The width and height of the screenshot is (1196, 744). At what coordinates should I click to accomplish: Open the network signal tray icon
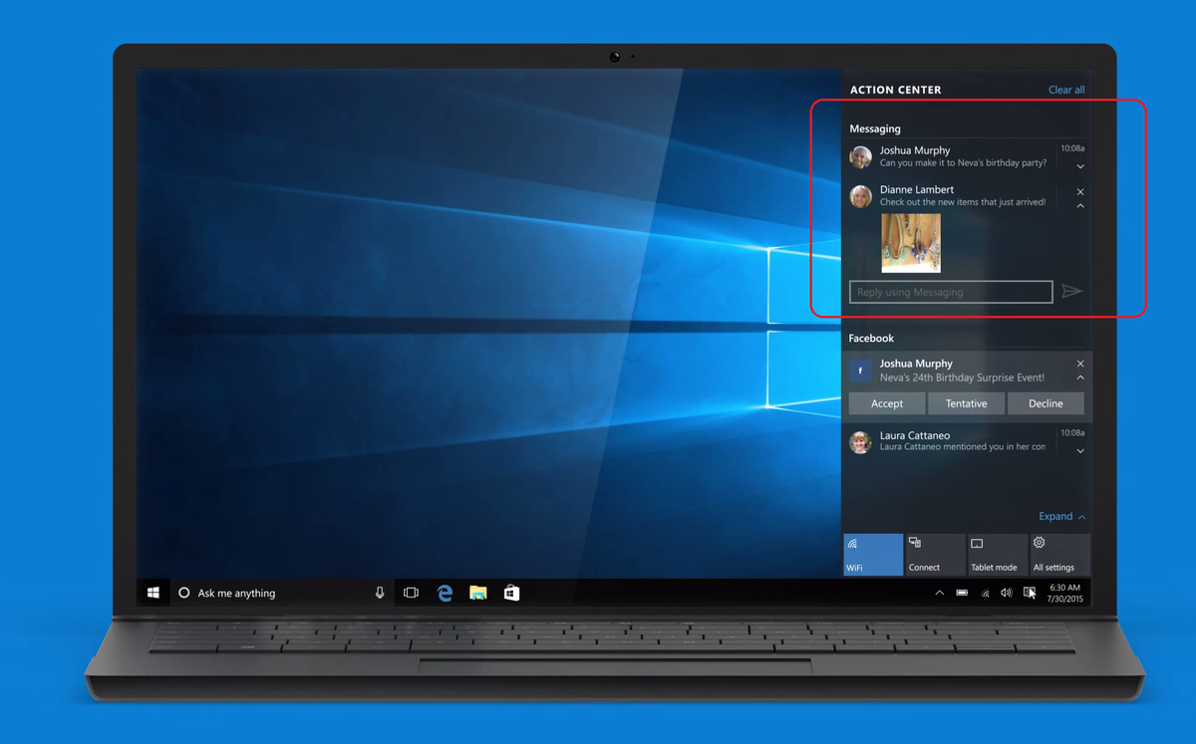click(x=985, y=593)
